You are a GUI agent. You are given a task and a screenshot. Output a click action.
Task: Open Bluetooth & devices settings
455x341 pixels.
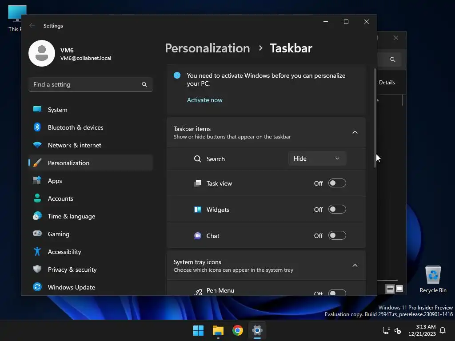point(91,127)
